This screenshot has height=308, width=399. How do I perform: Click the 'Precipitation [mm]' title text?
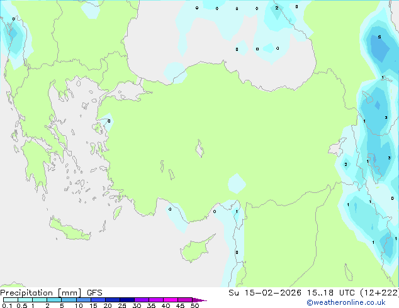point(40,293)
